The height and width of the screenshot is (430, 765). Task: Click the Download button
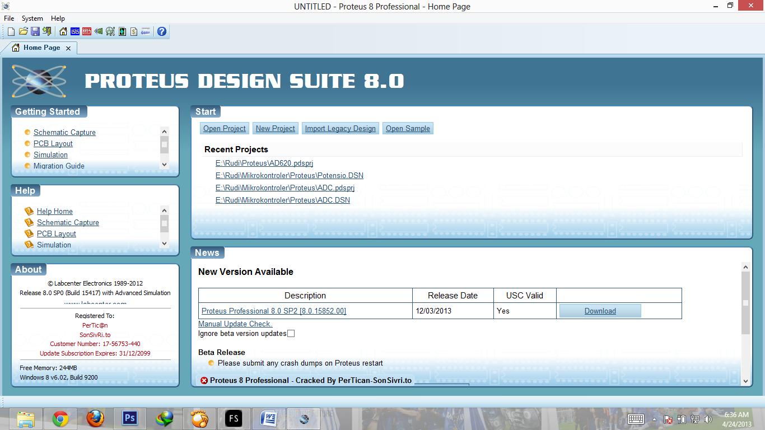point(600,311)
